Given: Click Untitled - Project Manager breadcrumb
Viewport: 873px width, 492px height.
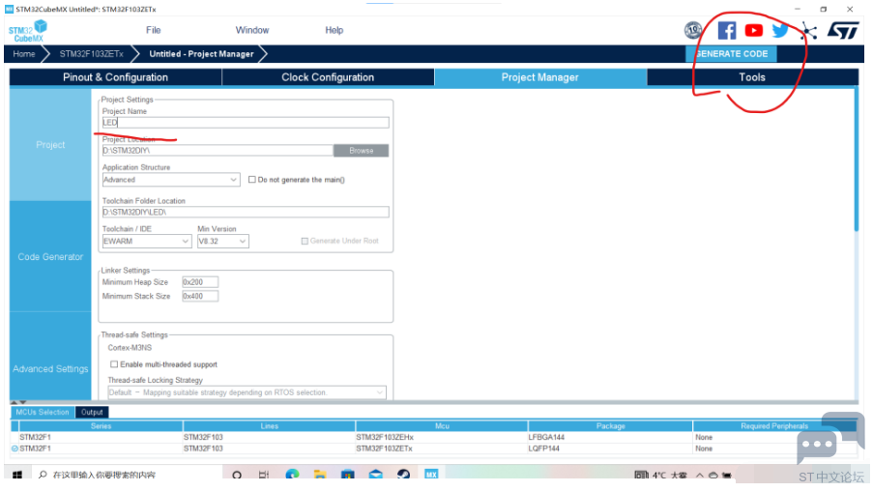Looking at the screenshot, I should click(201, 54).
